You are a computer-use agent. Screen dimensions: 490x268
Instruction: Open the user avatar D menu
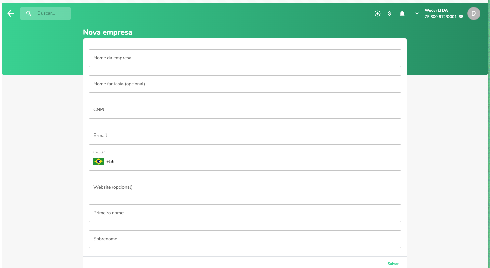[473, 13]
